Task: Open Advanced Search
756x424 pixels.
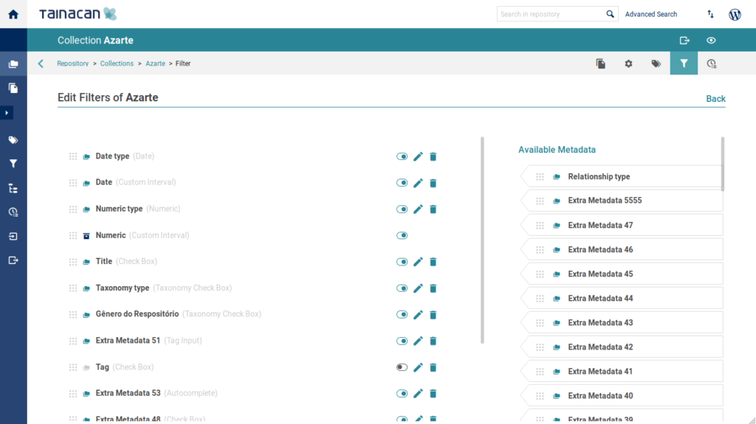Action: tap(651, 14)
